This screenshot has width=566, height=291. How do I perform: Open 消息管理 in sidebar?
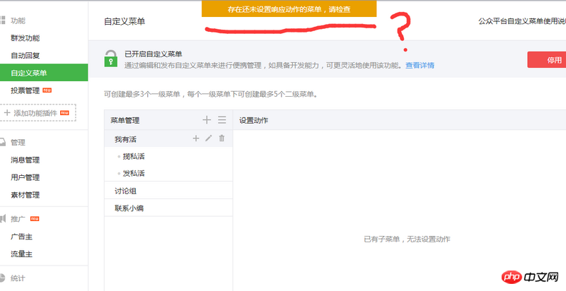(x=25, y=160)
